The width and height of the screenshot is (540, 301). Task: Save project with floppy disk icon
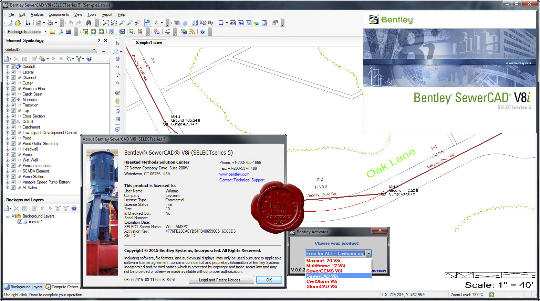(28, 23)
